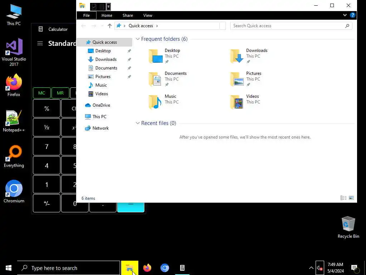Click the Up one level arrow

[109, 26]
